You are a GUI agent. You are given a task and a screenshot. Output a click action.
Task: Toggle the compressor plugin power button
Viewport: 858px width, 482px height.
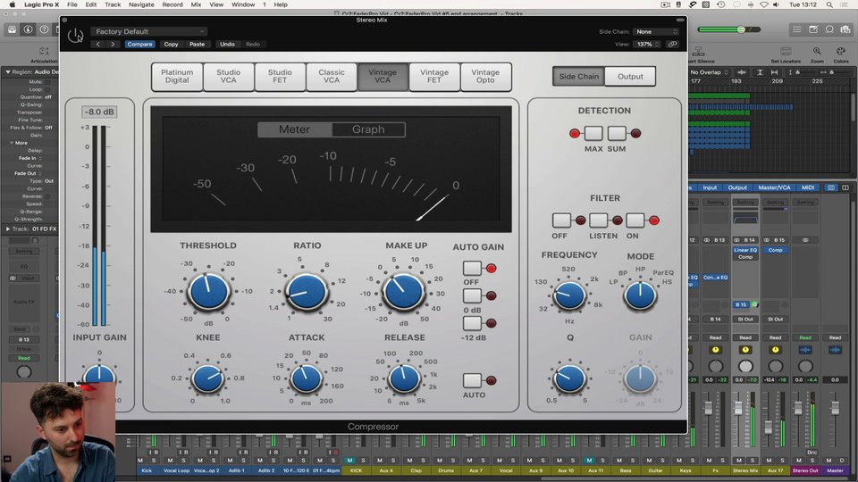point(75,36)
